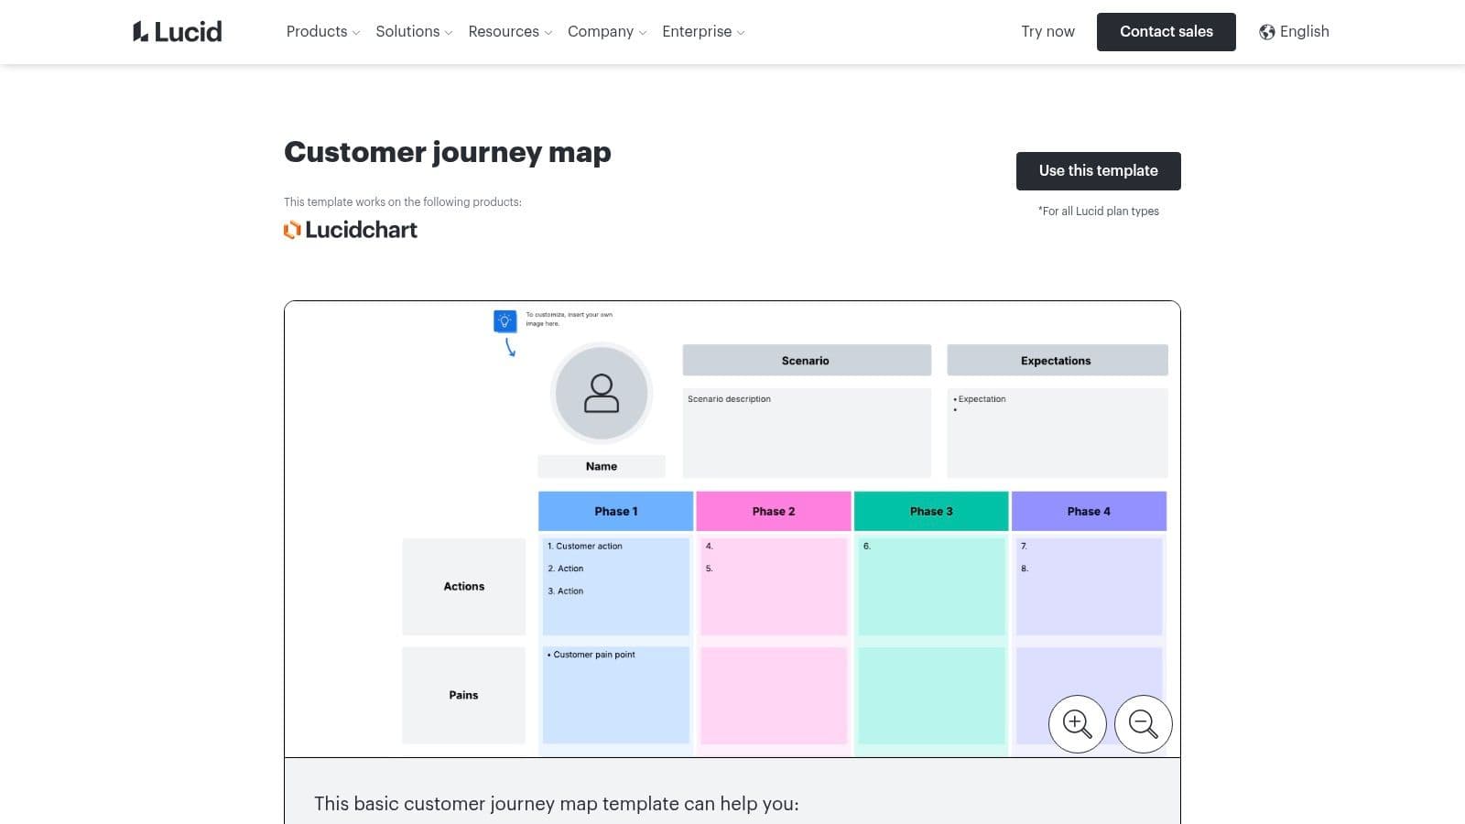Expand the Products dropdown menu
1465x824 pixels.
(x=322, y=32)
